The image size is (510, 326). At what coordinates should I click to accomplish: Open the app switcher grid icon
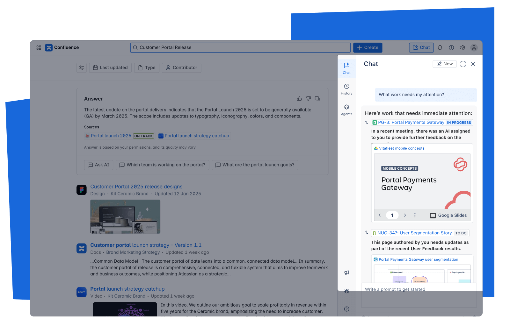(39, 47)
